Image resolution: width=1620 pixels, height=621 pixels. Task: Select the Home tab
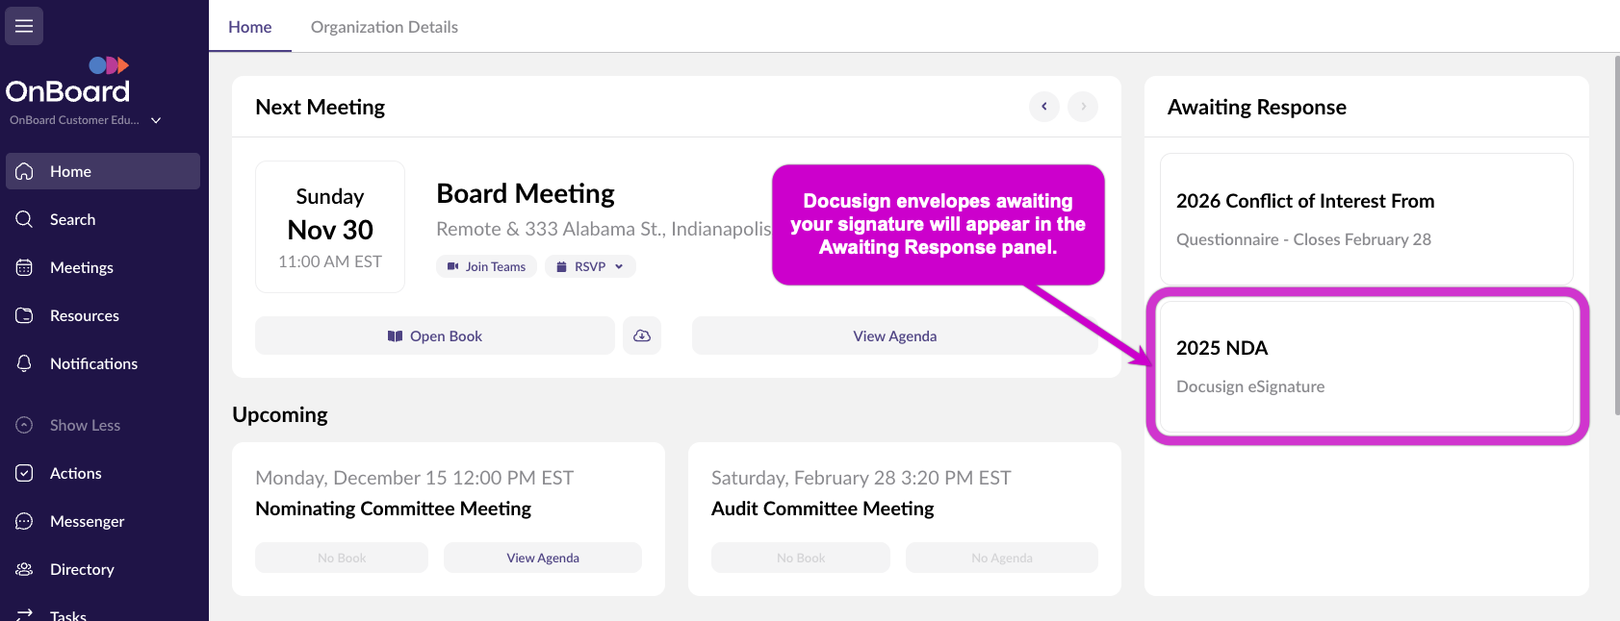249,27
